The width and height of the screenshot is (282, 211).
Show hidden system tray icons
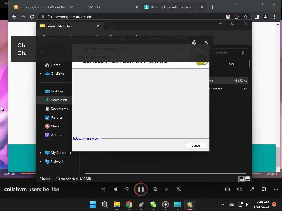(223, 204)
